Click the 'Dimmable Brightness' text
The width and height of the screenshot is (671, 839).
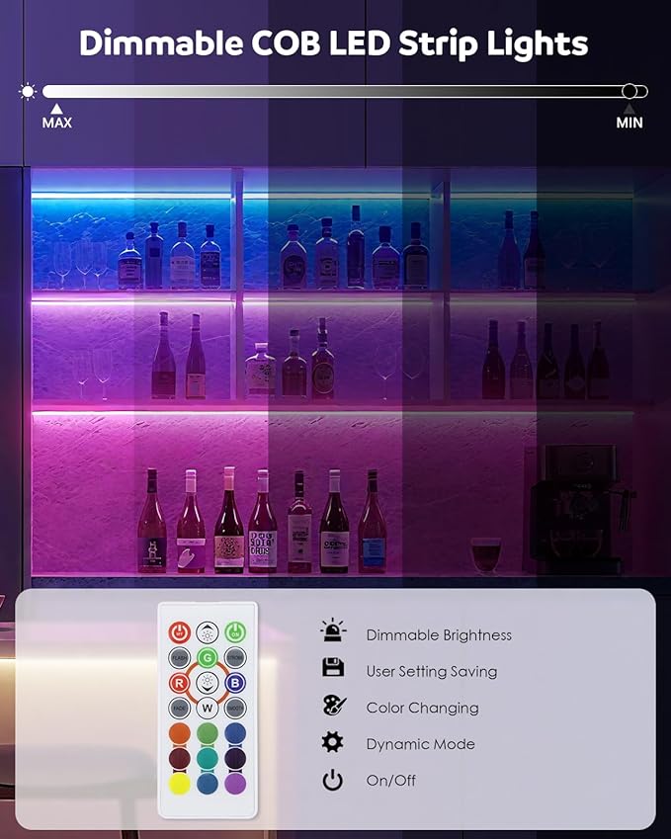[x=439, y=635]
